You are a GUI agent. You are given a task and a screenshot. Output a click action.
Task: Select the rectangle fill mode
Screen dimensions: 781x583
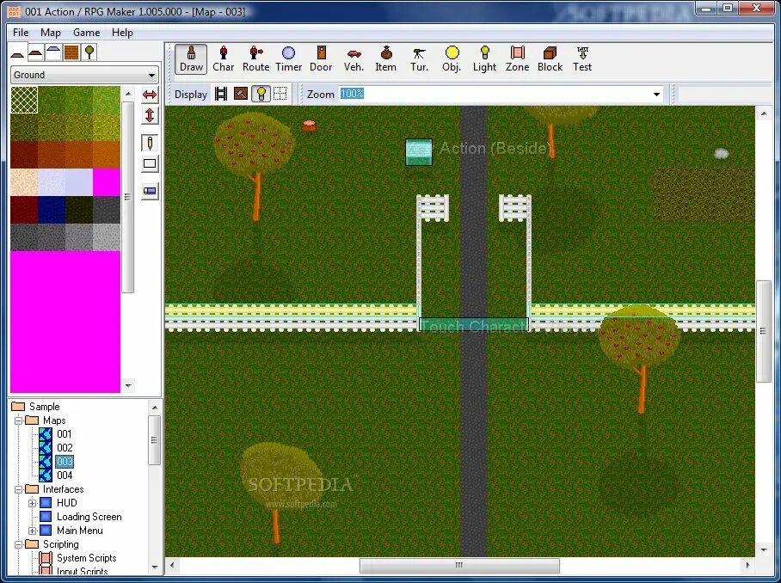coord(150,163)
